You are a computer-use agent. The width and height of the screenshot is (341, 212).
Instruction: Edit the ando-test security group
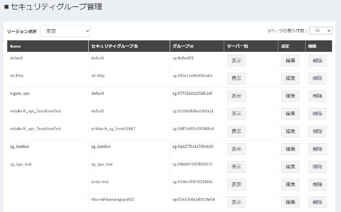[x=290, y=184]
